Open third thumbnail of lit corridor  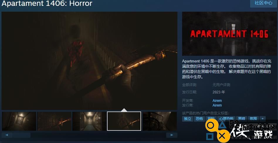tap(89, 121)
